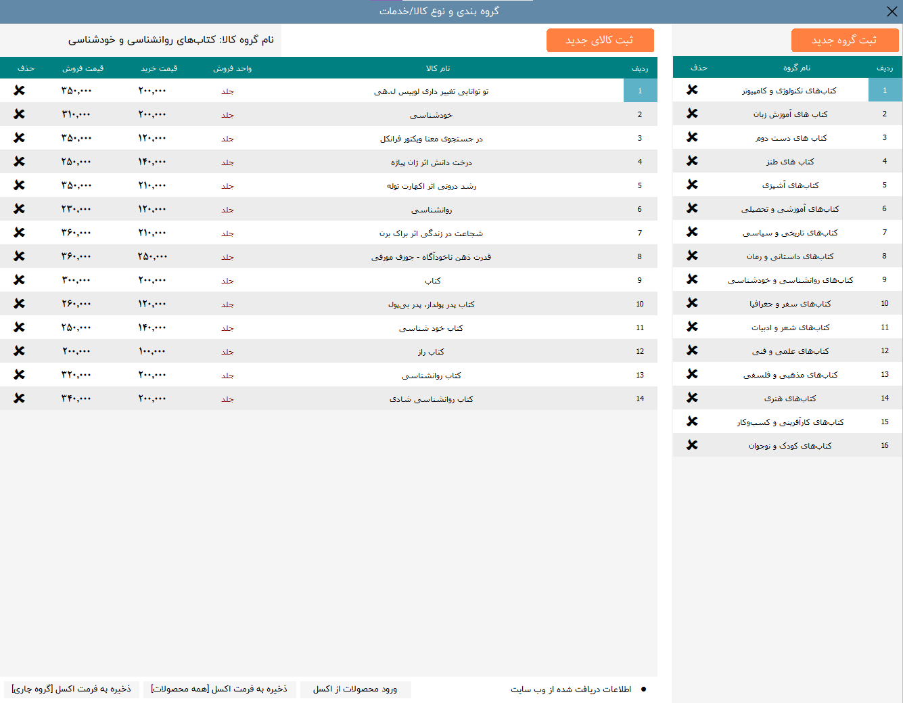Delete product خودشناسی in row 2

pos(19,114)
